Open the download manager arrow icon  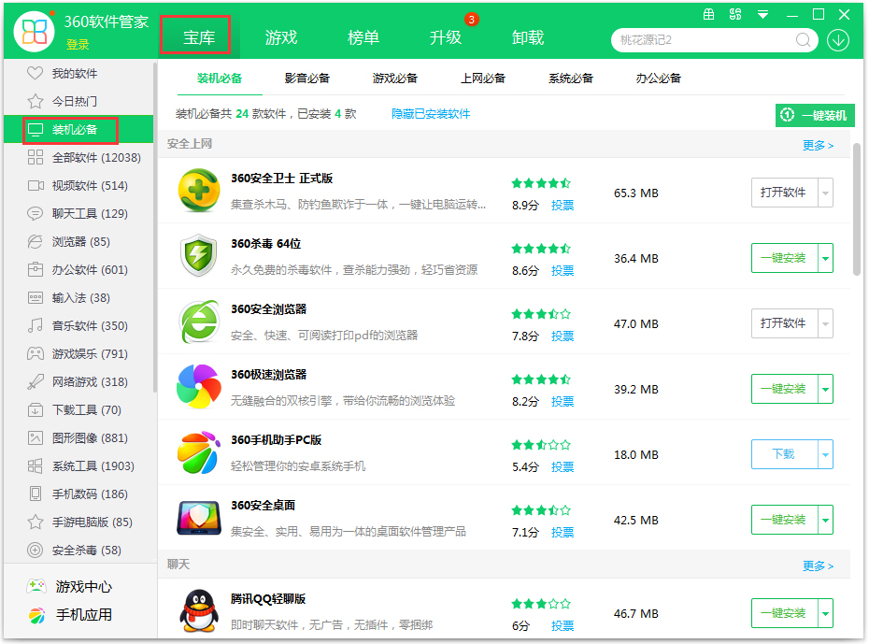point(838,40)
